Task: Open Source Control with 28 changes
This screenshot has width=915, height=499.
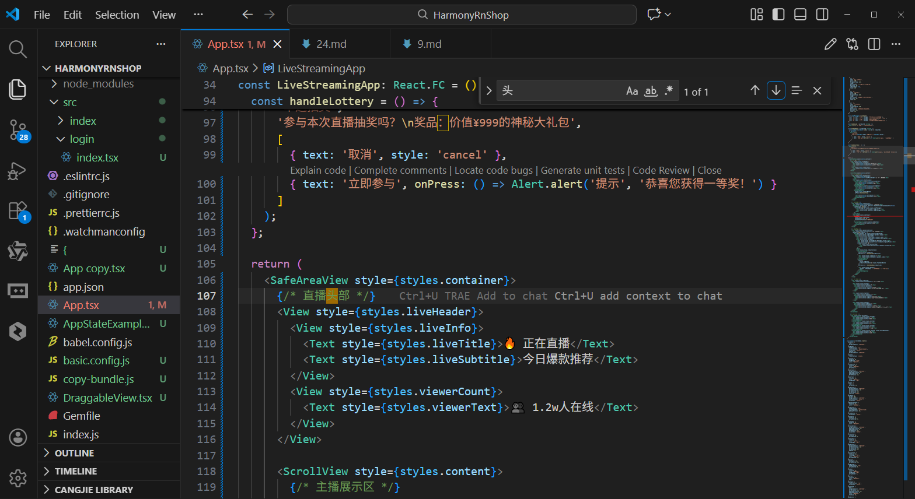Action: [x=18, y=130]
